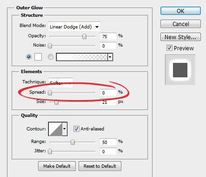Click Make Default button

[57, 166]
